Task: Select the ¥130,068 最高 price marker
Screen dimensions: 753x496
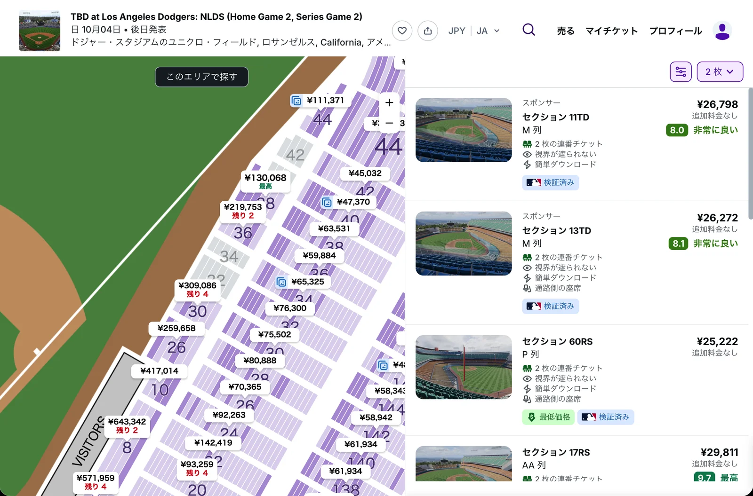Action: (x=265, y=181)
